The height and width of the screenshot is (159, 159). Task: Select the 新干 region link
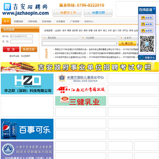coord(100,30)
